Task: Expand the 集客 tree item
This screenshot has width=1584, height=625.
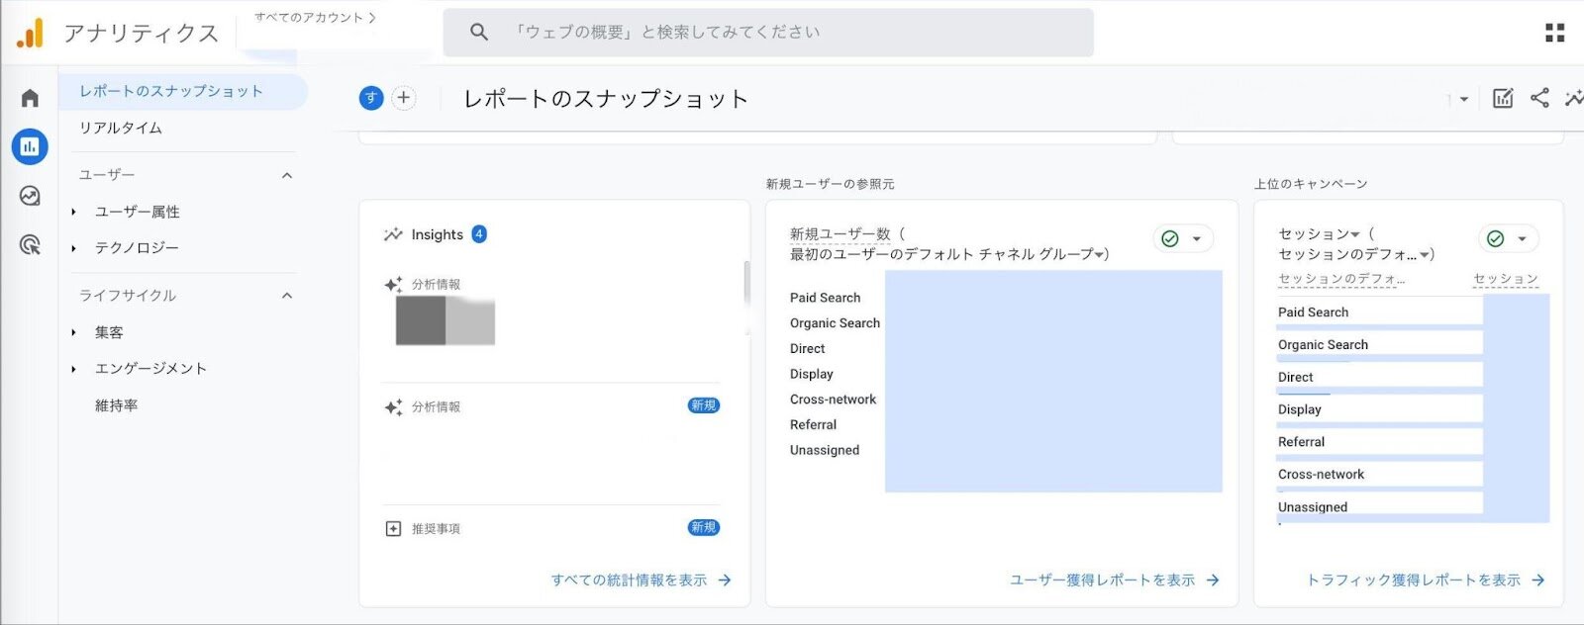Action: (x=74, y=332)
